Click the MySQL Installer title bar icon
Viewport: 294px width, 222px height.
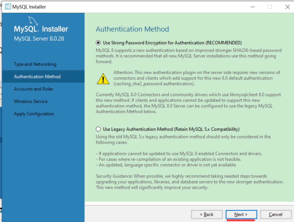pyautogui.click(x=8, y=7)
